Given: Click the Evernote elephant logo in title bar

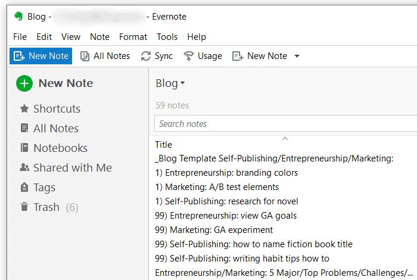Looking at the screenshot, I should 18,16.
